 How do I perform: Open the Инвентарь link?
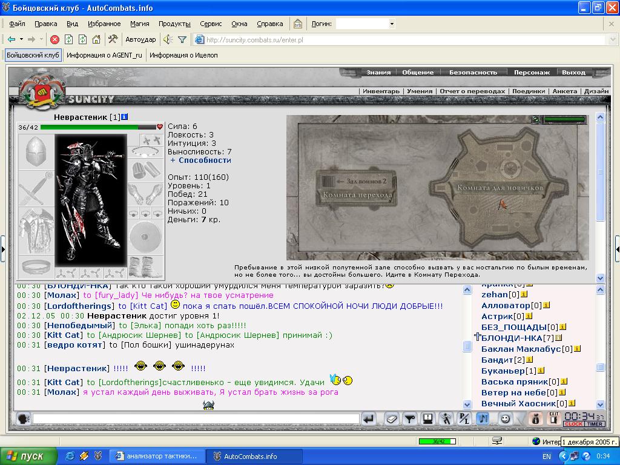381,91
